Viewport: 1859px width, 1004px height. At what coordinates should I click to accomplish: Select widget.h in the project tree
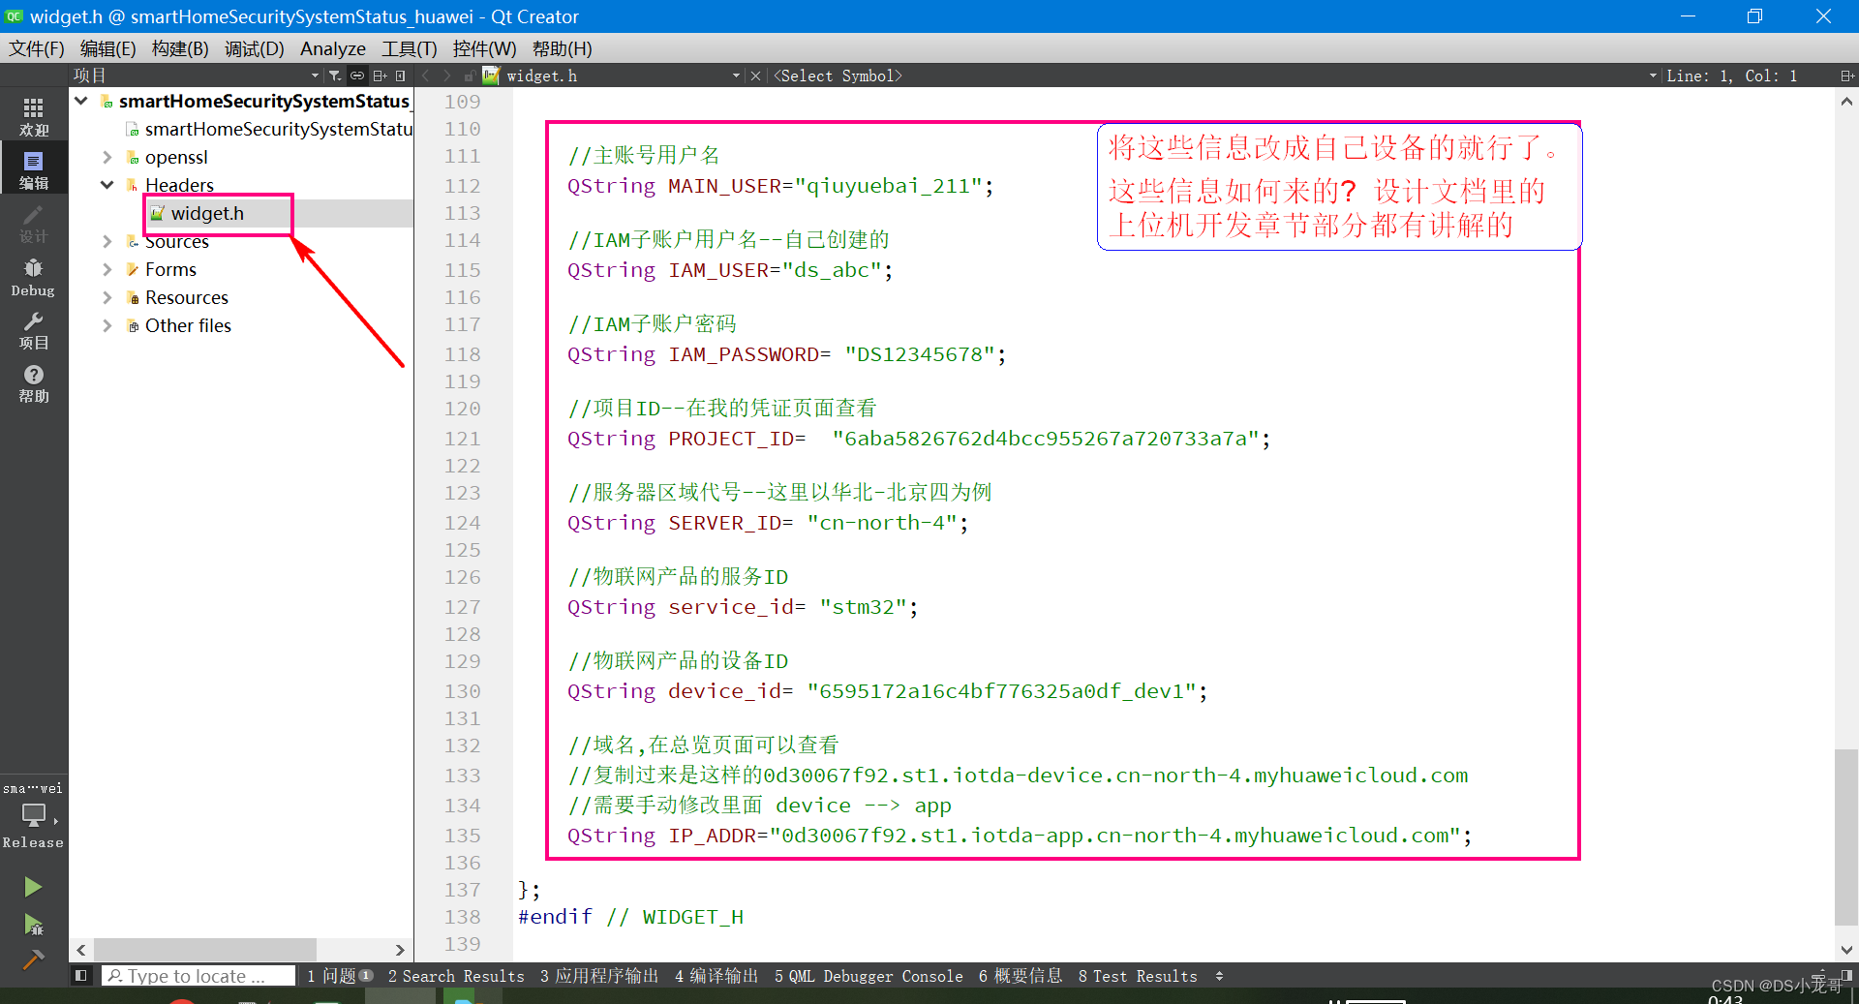tap(207, 213)
